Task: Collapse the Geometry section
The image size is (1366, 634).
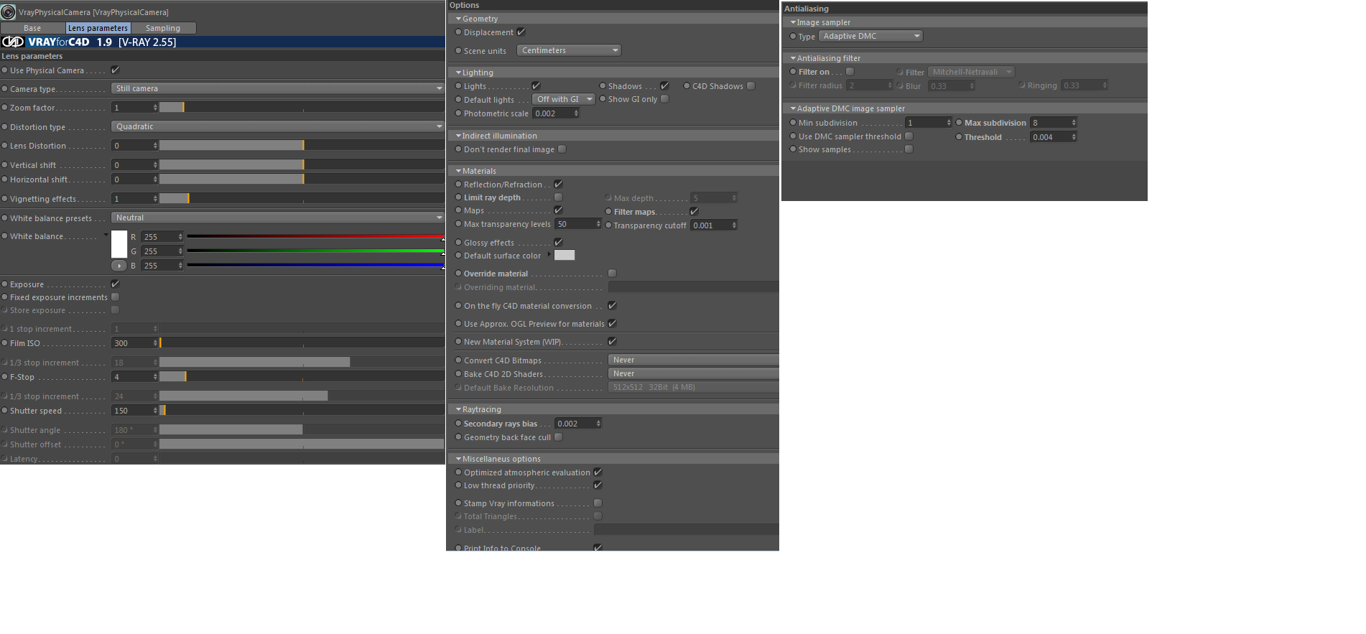Action: pos(458,19)
